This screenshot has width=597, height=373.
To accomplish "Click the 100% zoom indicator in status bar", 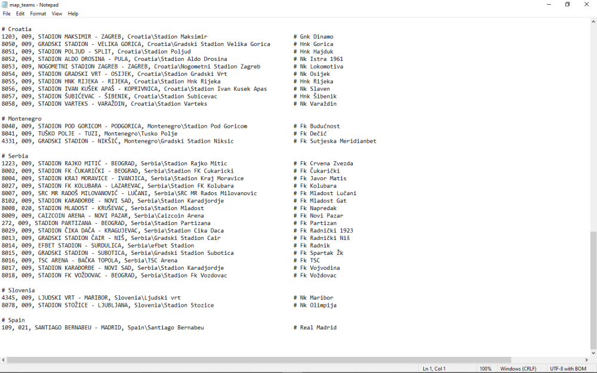I will (x=485, y=368).
